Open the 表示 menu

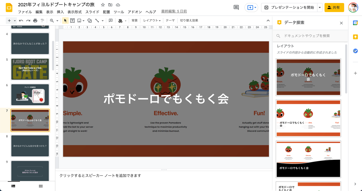pyautogui.click(x=50, y=12)
